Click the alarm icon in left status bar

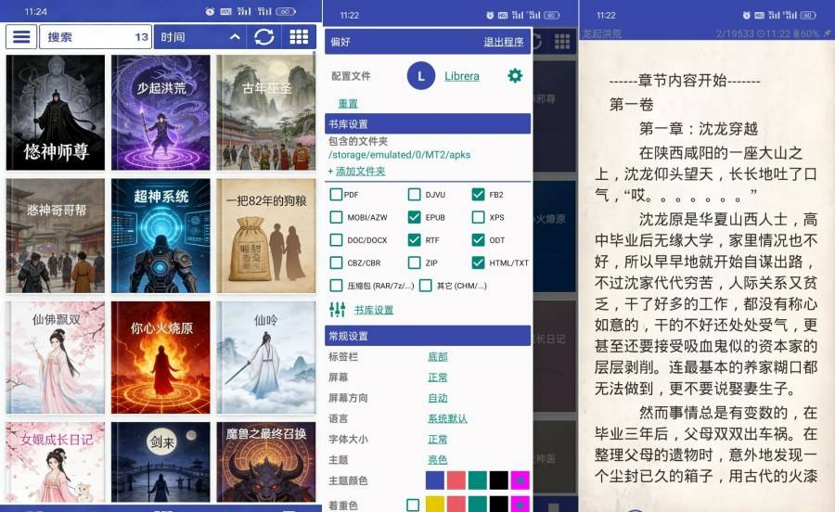click(x=210, y=11)
